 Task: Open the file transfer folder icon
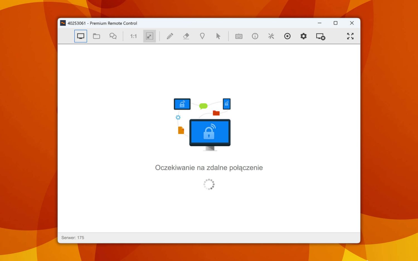[96, 36]
